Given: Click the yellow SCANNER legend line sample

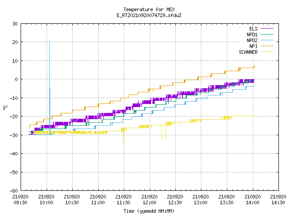Looking at the screenshot, I should 267,52.
